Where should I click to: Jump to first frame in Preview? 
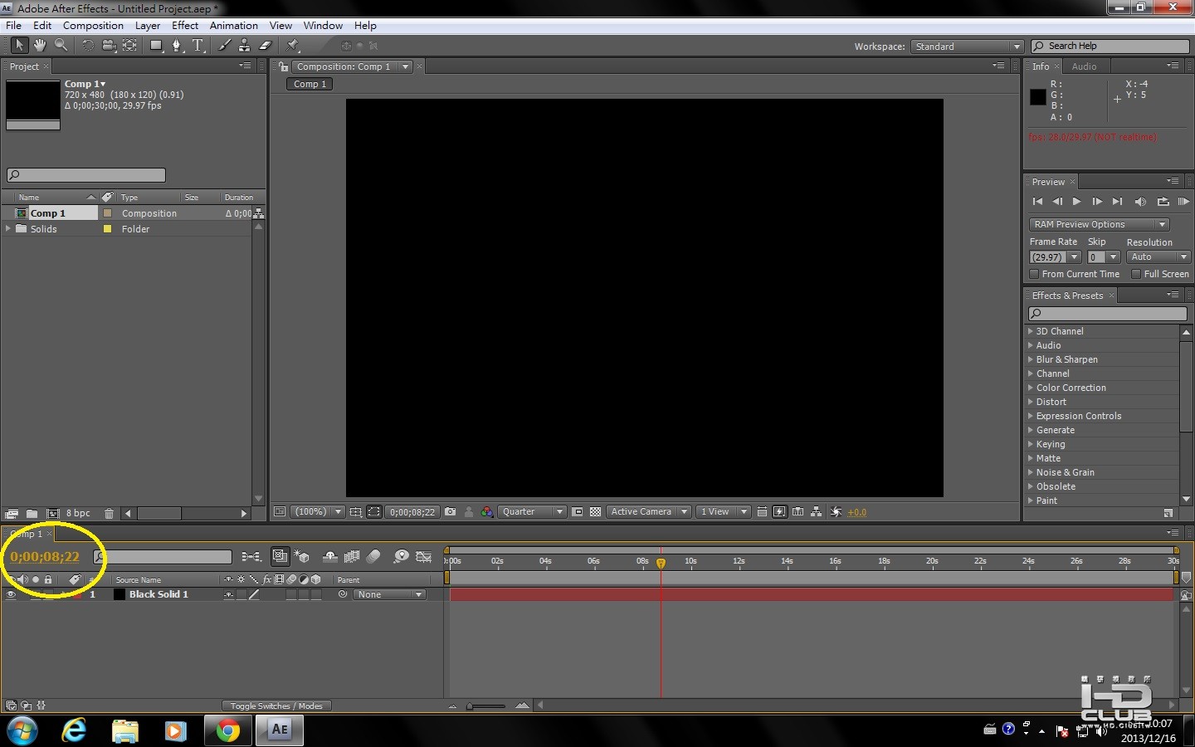(x=1037, y=202)
